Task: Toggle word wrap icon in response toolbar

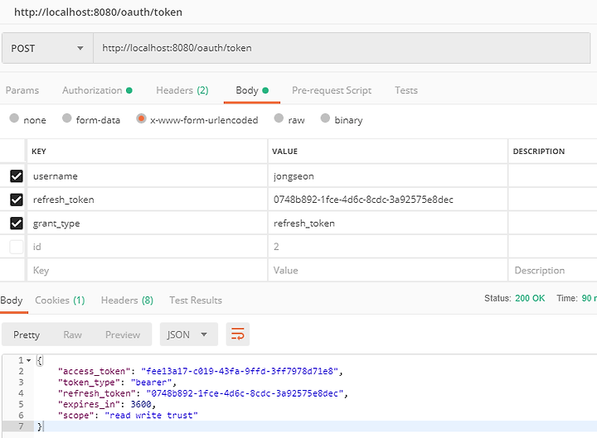Action: [238, 335]
